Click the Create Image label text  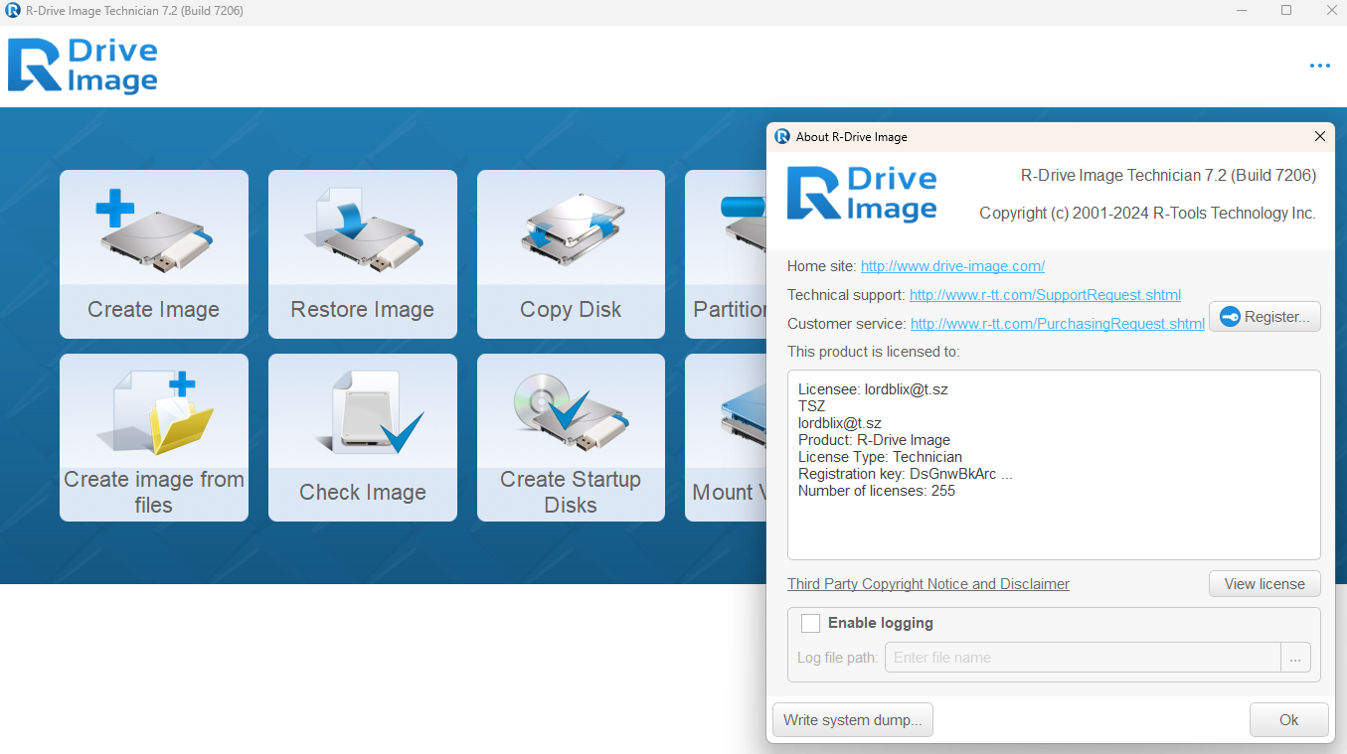[x=153, y=310]
